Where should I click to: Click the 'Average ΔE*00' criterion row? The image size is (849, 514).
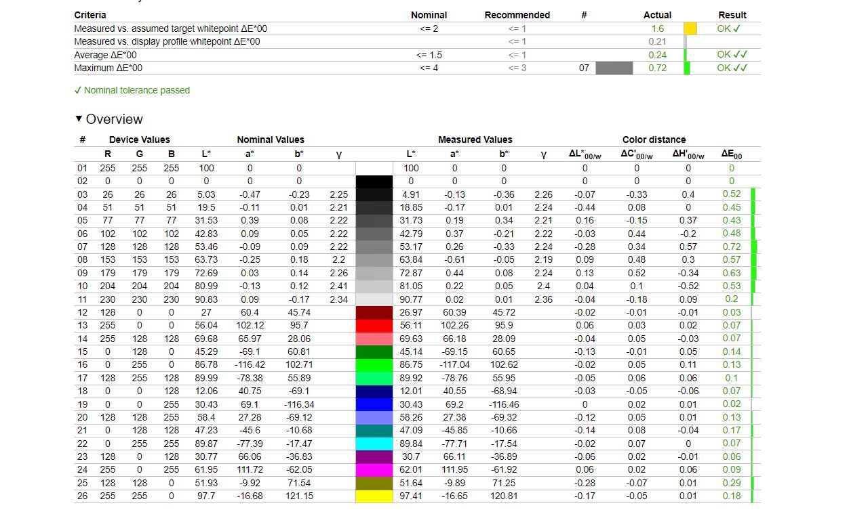click(417, 55)
